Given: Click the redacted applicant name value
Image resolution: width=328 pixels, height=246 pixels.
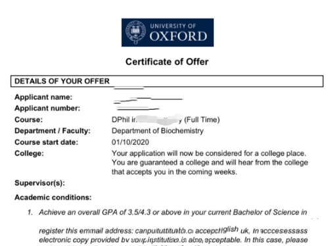Looking at the screenshot, I should click(148, 100).
